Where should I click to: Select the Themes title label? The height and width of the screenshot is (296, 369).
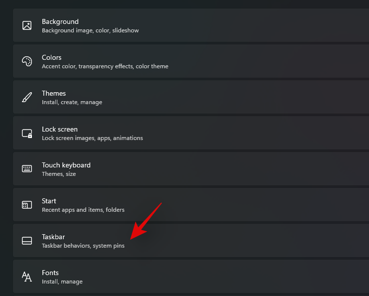[54, 93]
